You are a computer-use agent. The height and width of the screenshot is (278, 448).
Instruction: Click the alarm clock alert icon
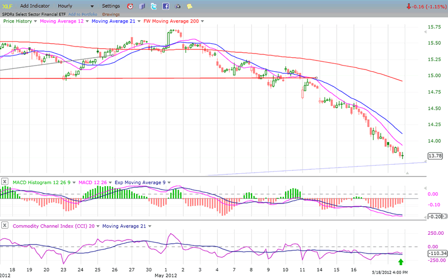click(130, 6)
